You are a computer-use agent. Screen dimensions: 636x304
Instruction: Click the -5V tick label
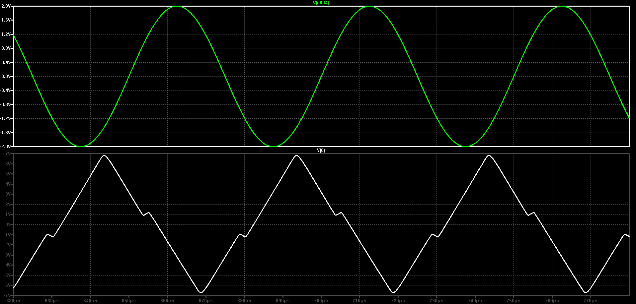coord(7,275)
